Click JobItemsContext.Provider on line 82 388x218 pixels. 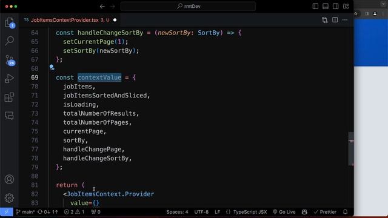pos(110,194)
